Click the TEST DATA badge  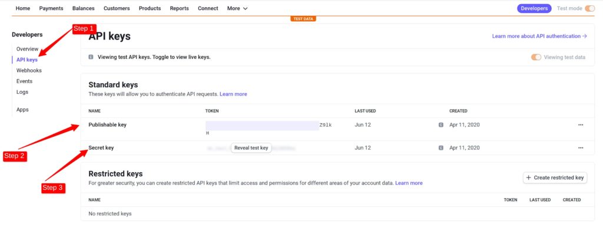[303, 18]
